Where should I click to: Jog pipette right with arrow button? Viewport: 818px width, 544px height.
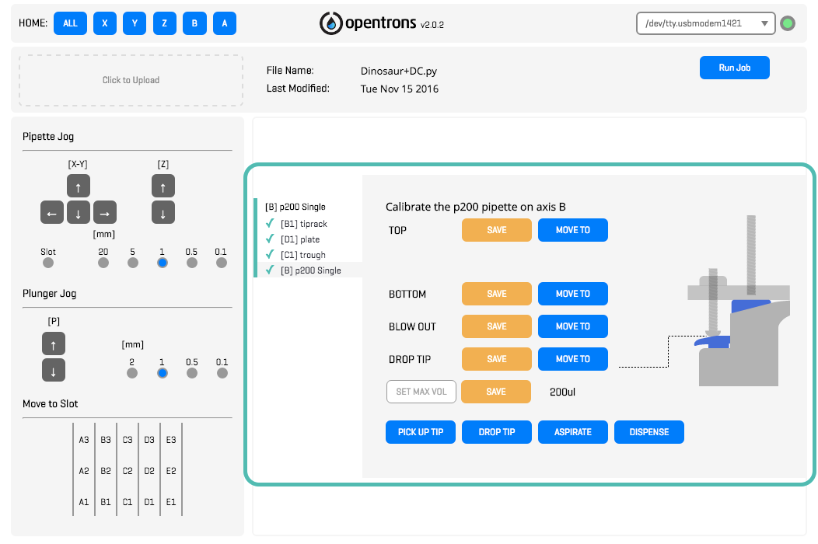click(x=104, y=212)
